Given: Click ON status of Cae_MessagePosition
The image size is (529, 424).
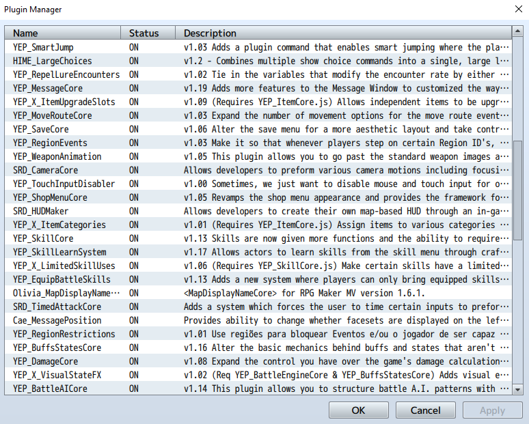Looking at the screenshot, I should click(133, 320).
